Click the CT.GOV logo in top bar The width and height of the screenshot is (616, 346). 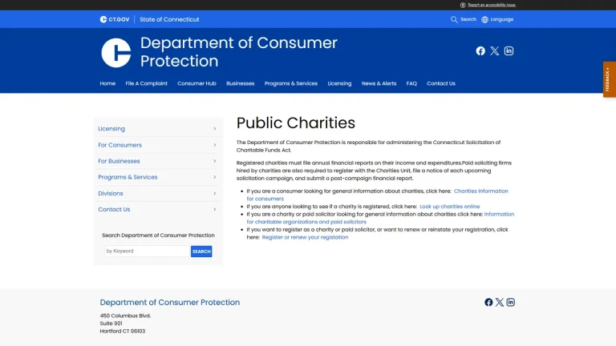click(115, 19)
